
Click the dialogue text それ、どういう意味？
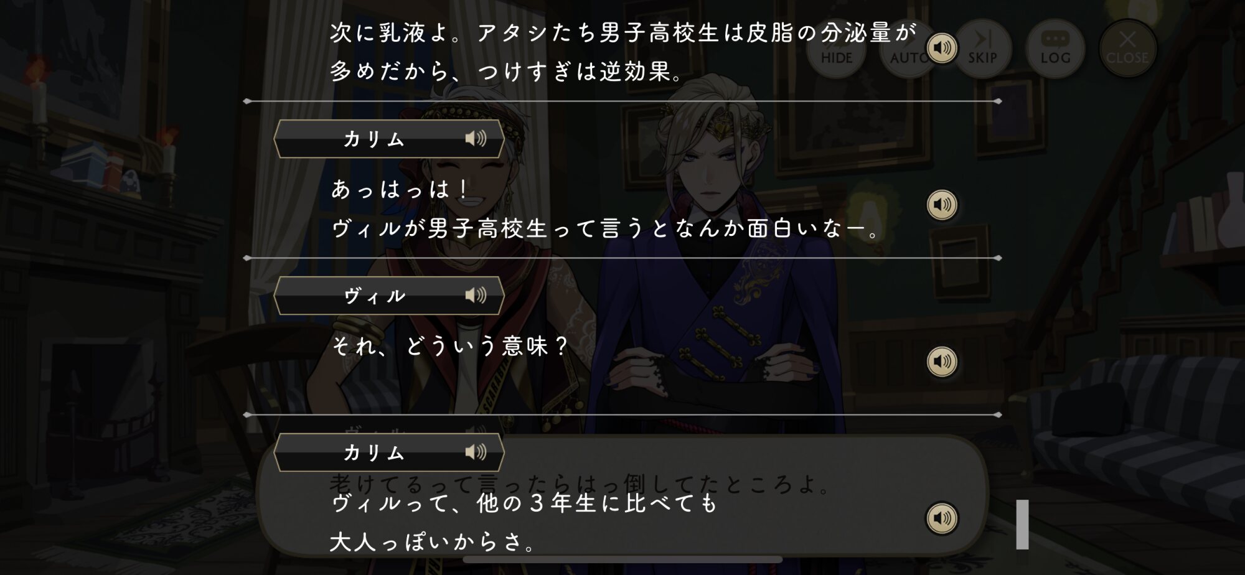[449, 346]
